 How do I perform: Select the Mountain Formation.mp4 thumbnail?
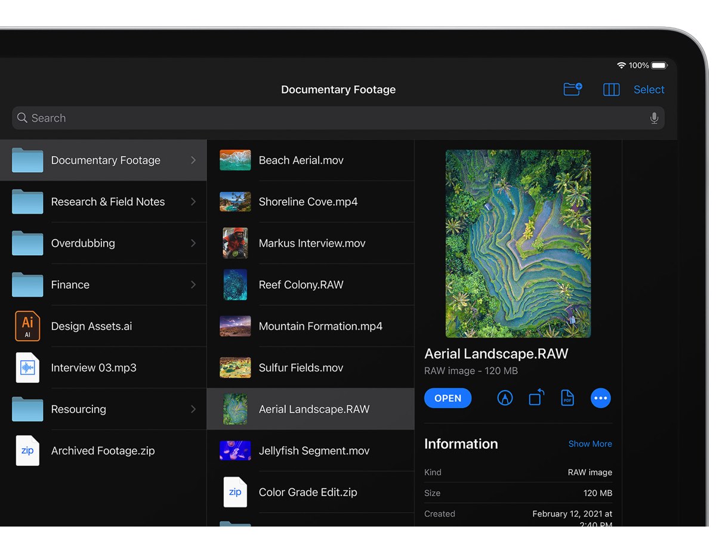coord(235,326)
